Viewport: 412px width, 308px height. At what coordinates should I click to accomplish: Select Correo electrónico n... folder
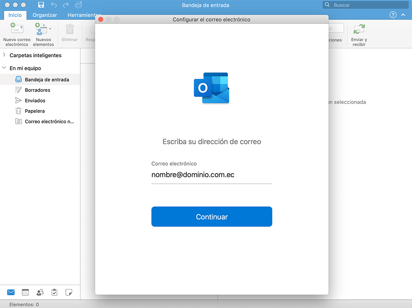(40, 121)
